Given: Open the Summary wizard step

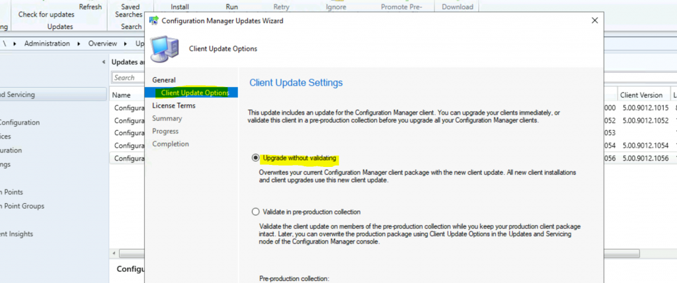Looking at the screenshot, I should [x=167, y=118].
